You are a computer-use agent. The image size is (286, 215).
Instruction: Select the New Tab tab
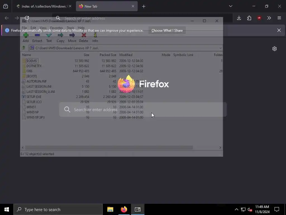click(x=107, y=6)
